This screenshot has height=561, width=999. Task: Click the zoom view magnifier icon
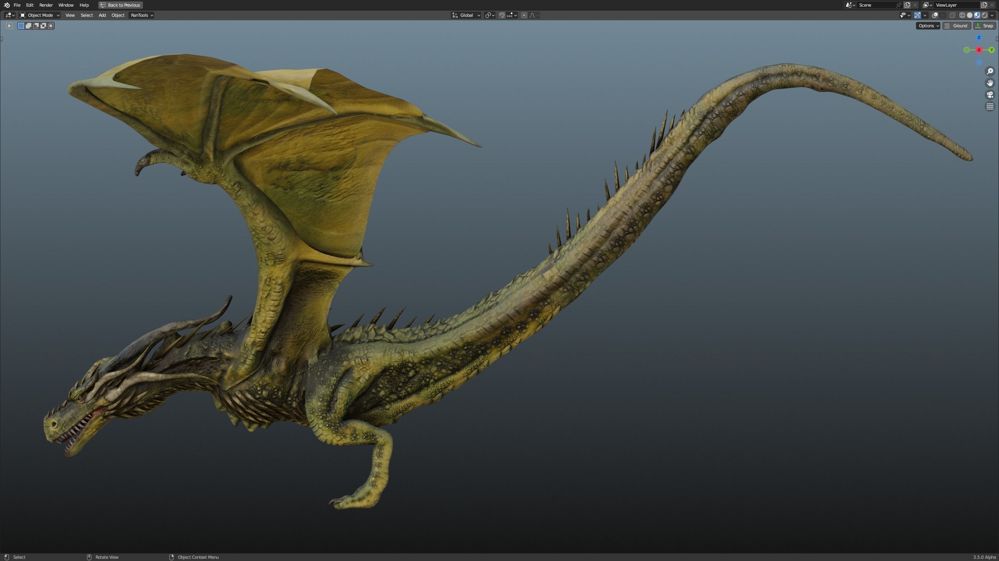pos(990,71)
